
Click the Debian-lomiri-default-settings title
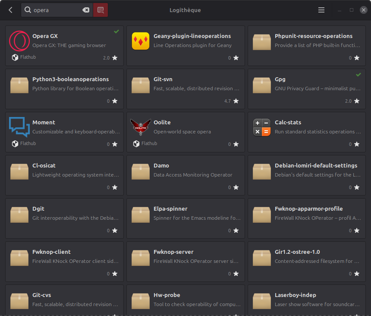click(x=316, y=165)
